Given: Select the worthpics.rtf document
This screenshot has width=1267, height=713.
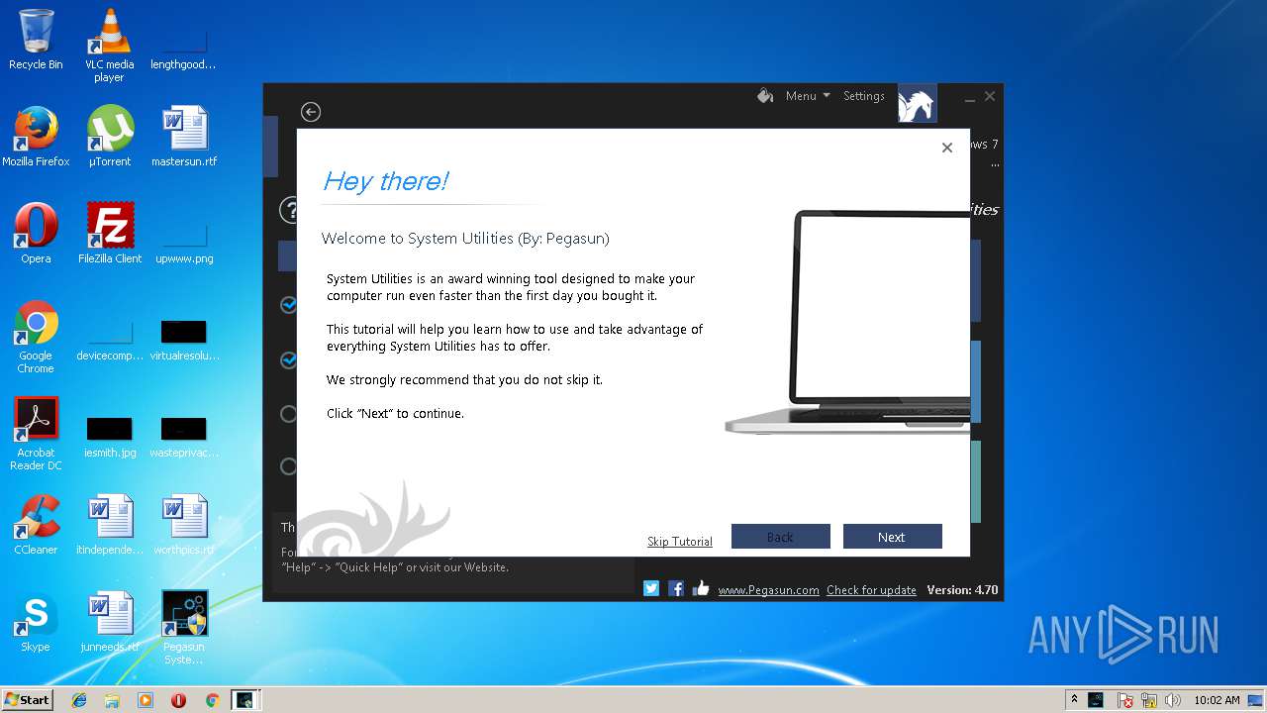Looking at the screenshot, I should point(184,525).
